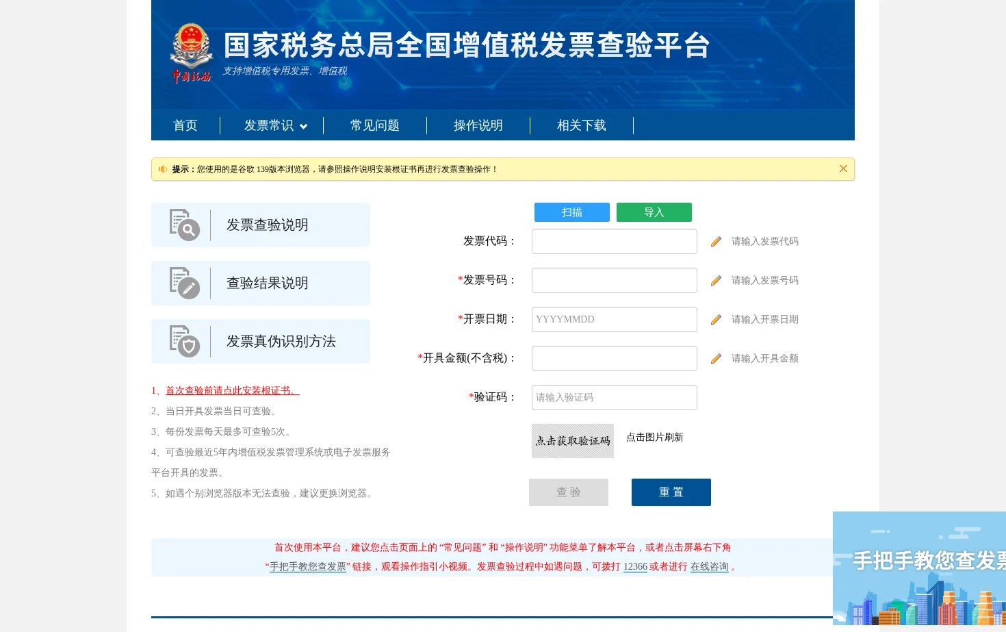Click the 当日开具发票当日可查验 note
The image size is (1006, 632).
[x=216, y=412]
